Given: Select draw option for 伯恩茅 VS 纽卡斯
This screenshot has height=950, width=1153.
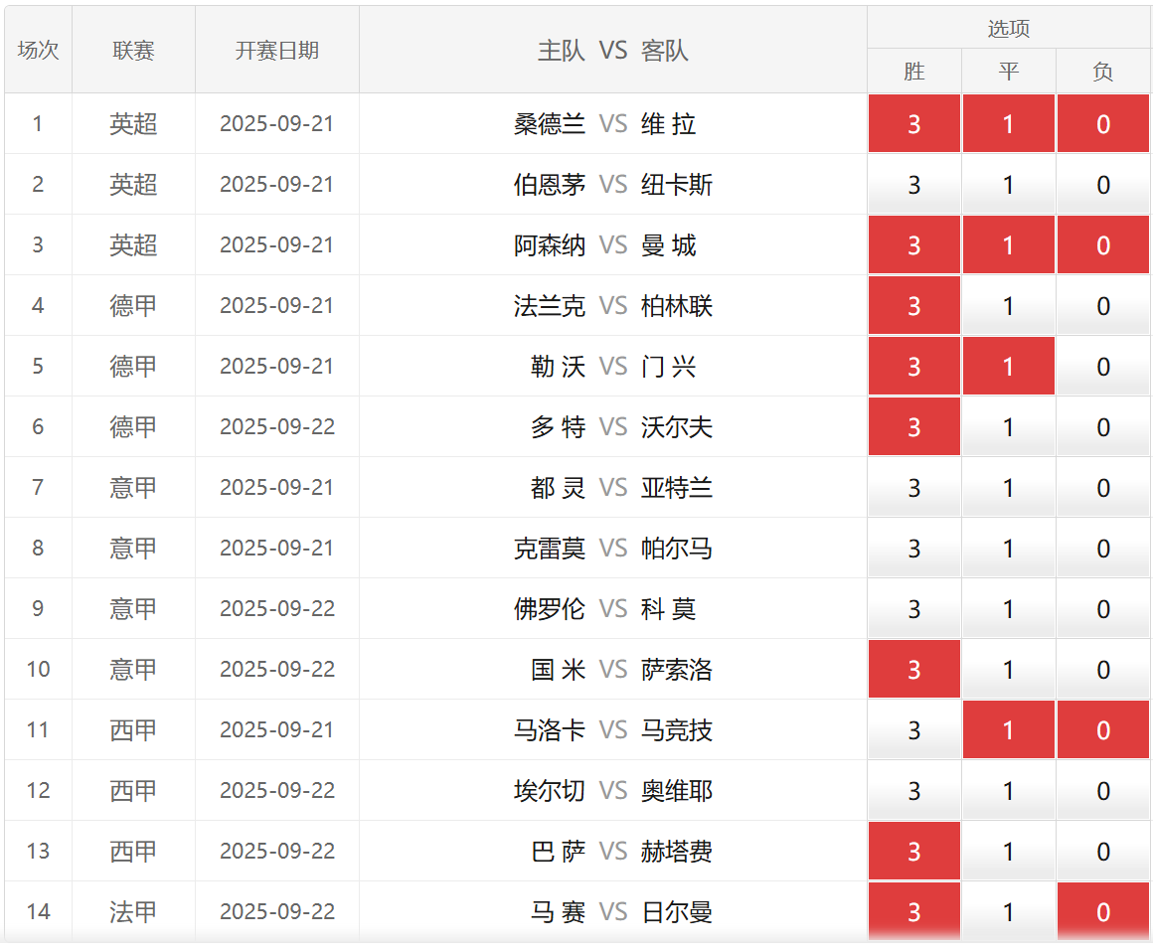Looking at the screenshot, I should pos(1008,185).
